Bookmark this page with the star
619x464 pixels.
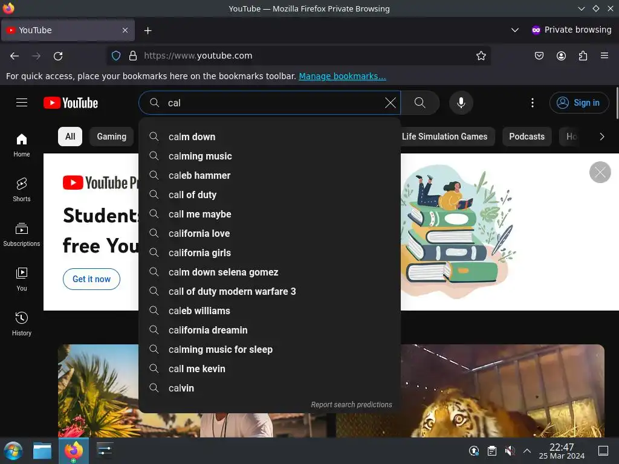point(481,56)
